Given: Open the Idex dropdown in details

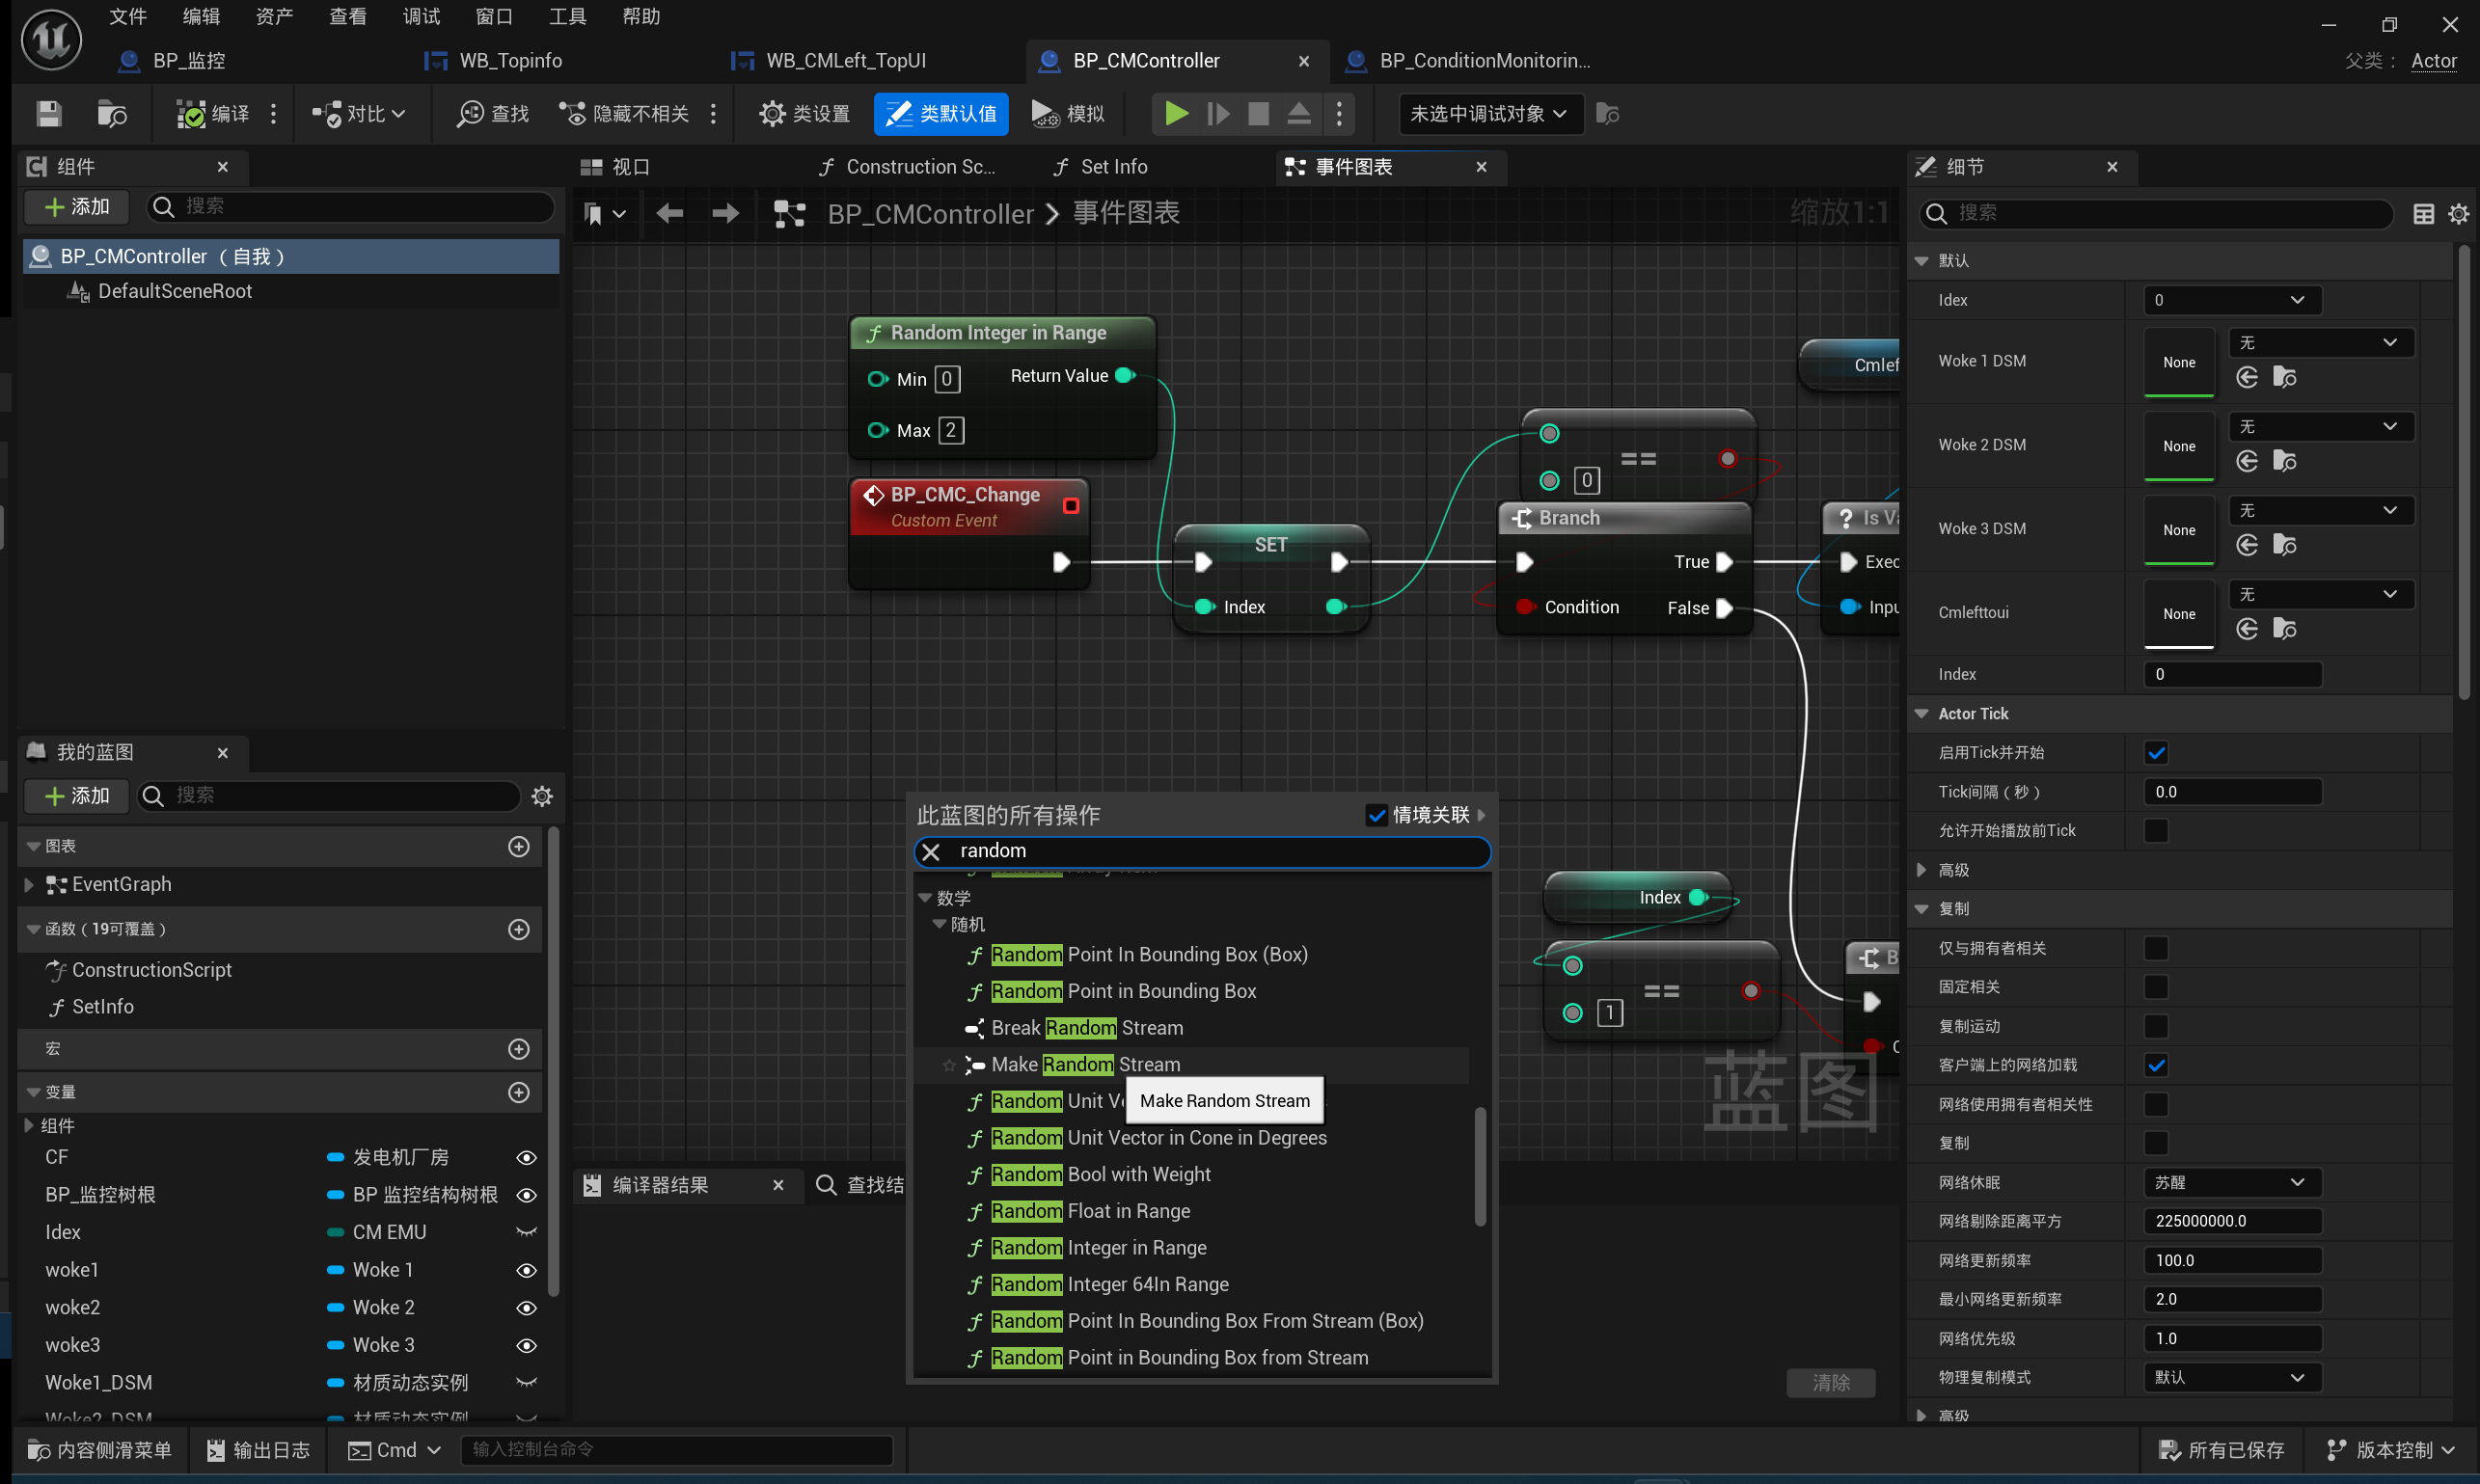Looking at the screenshot, I should [x=2231, y=300].
